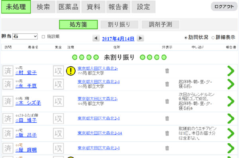Toggle 済 box for ○村 愛子
This screenshot has width=239, height=158.
pos(8,71)
